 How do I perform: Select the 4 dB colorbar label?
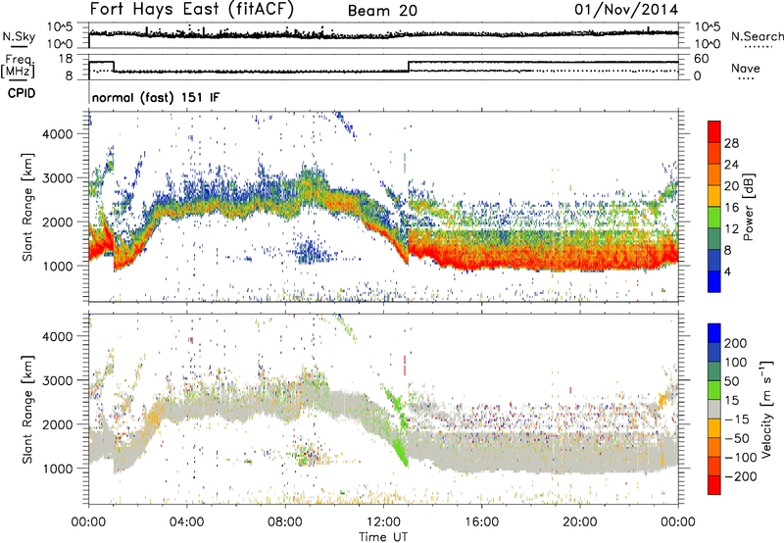(x=729, y=271)
